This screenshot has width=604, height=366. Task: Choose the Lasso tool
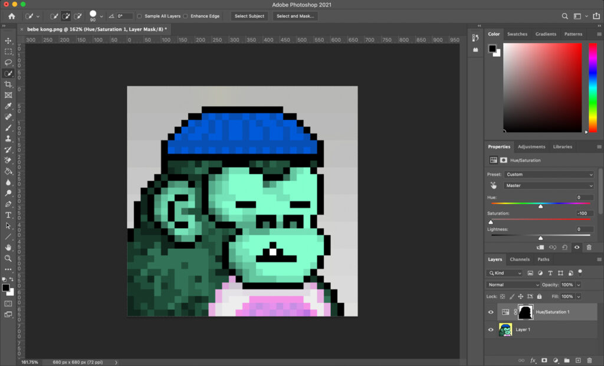8,62
